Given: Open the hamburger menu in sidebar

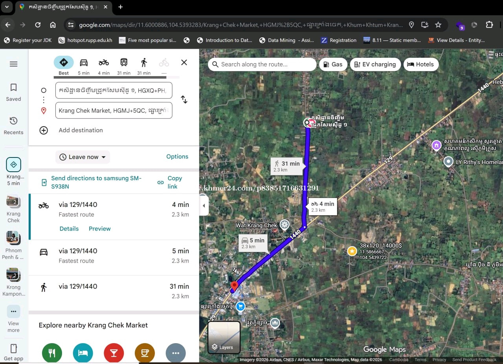Looking at the screenshot, I should (13, 64).
